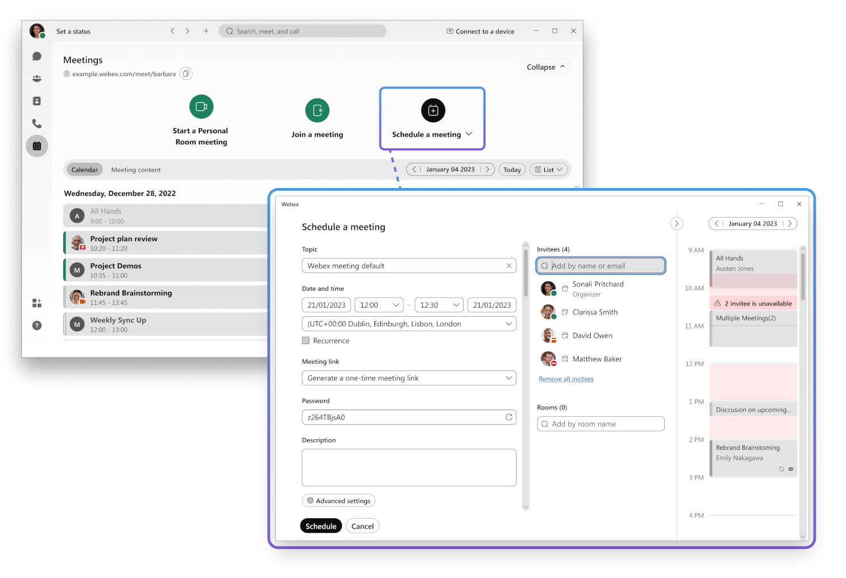Click Clarissa Smith's calendar availability icon

[x=565, y=312]
